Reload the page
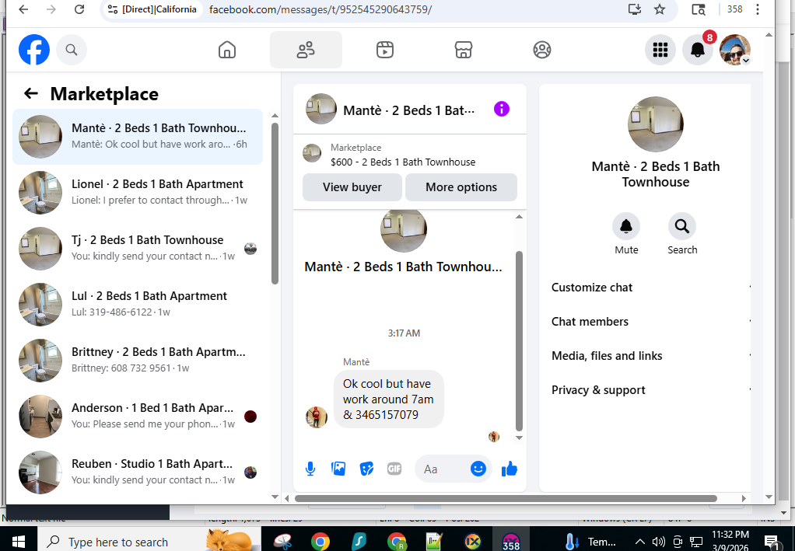This screenshot has width=795, height=551. (x=79, y=9)
